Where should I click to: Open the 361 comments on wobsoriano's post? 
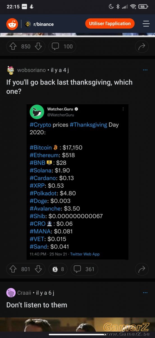84,269
